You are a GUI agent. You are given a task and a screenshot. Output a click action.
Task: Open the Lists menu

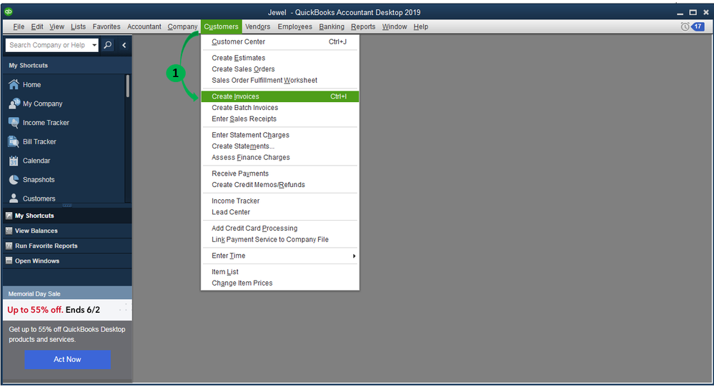coord(78,27)
